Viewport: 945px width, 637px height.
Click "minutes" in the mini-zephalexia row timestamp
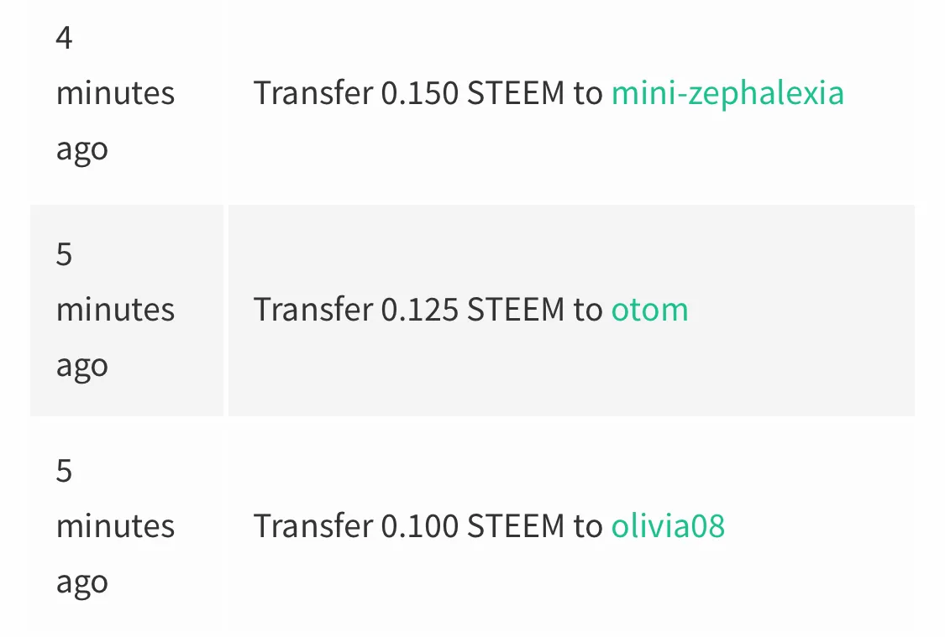click(x=115, y=93)
